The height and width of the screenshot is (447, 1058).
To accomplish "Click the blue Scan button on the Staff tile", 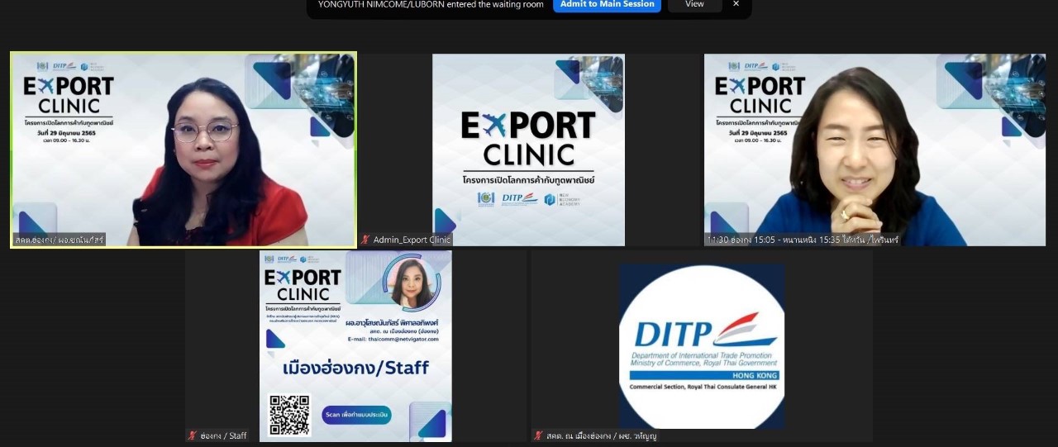I will click(x=357, y=415).
